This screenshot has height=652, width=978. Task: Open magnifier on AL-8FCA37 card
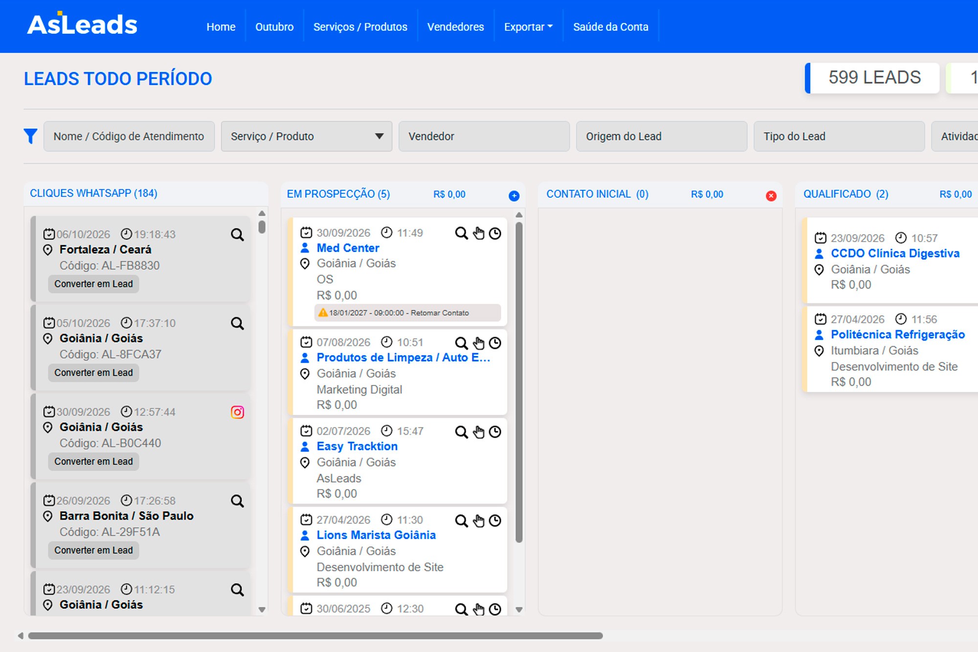237,323
